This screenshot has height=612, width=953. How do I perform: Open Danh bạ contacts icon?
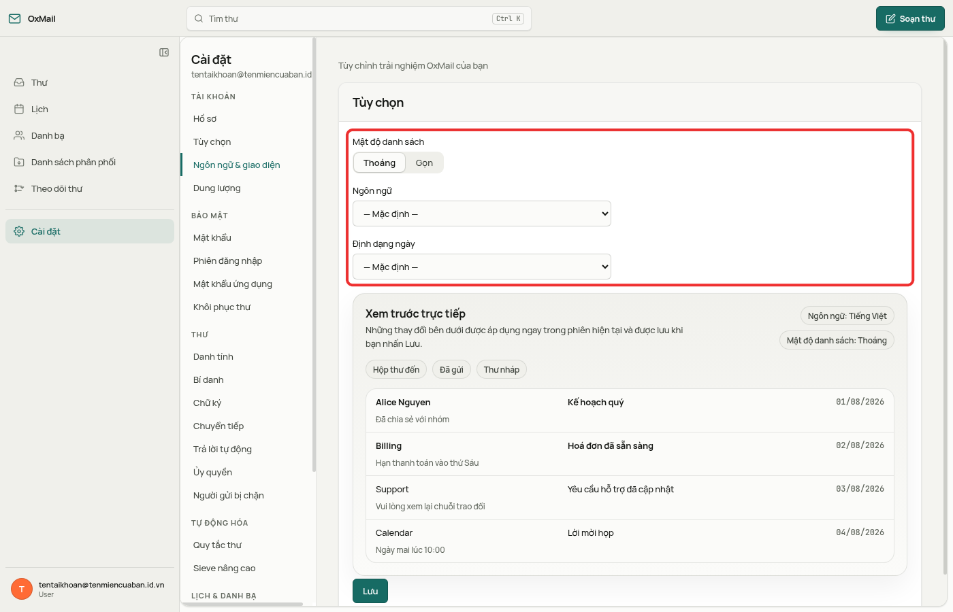[x=19, y=135]
